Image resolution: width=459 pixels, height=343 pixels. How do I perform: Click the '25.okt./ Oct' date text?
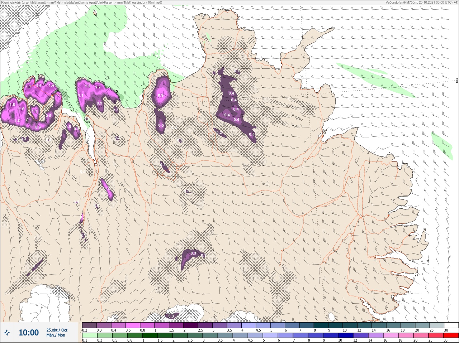point(57,330)
